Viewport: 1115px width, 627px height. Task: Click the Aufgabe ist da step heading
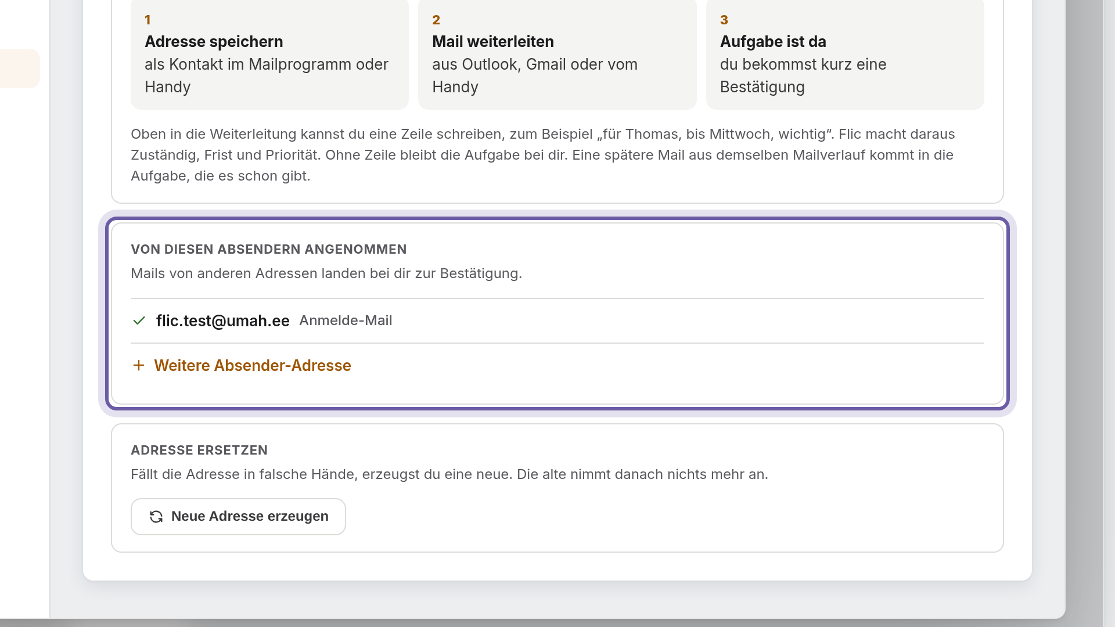pos(773,42)
